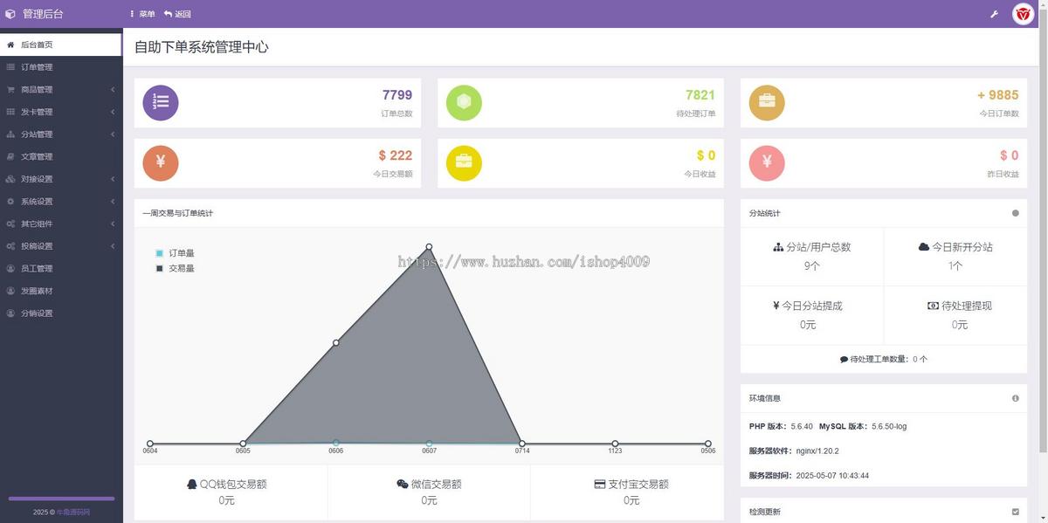Screen dimensions: 1048x523
Task: Click the orange yen today's transaction icon
Action: (x=161, y=162)
